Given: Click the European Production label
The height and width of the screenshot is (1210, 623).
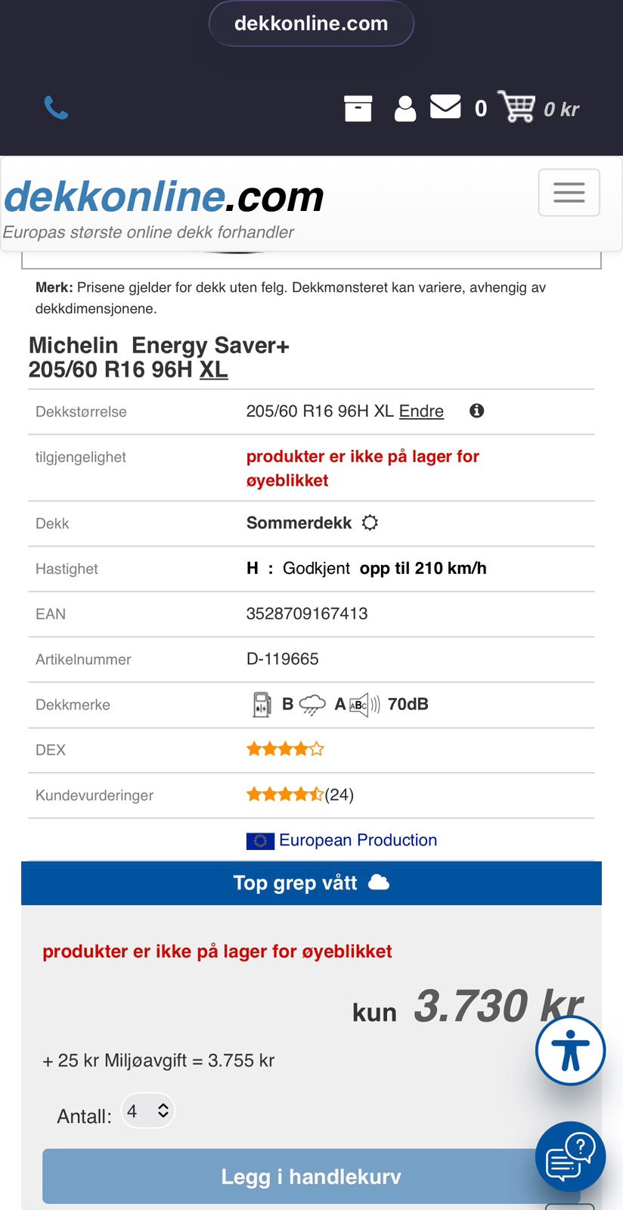Looking at the screenshot, I should click(x=358, y=840).
